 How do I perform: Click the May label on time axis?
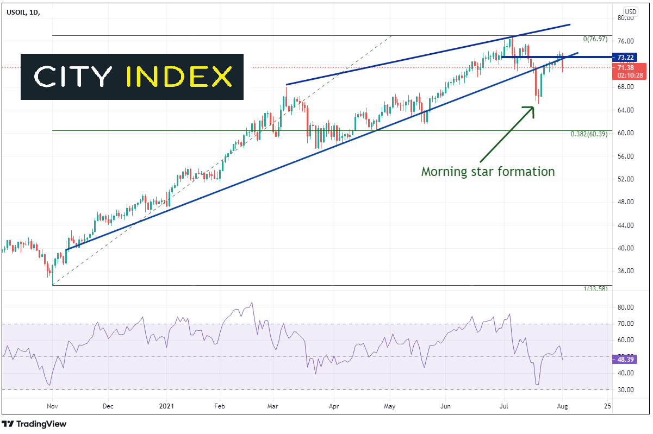[389, 406]
